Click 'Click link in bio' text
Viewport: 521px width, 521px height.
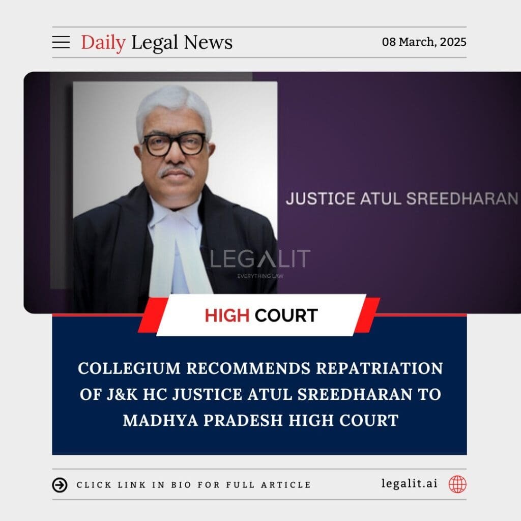(194, 485)
